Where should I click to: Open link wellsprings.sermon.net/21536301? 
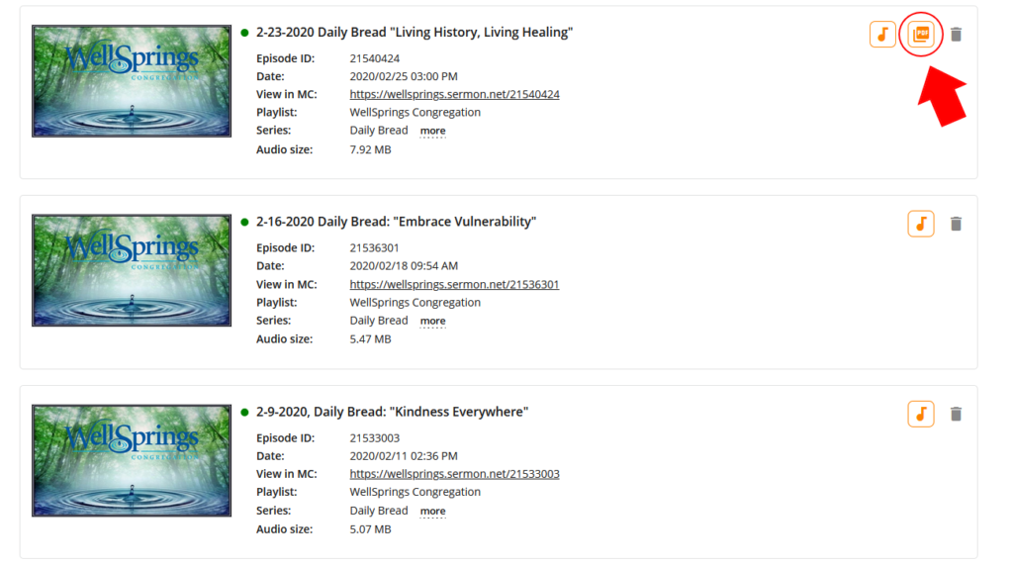(x=454, y=285)
